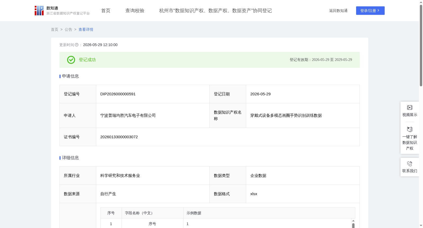Go to 首页 in top navigation
The height and width of the screenshot is (228, 423).
point(106,11)
